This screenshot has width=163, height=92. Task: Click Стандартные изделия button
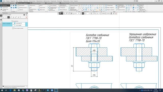click(x=4, y=10)
